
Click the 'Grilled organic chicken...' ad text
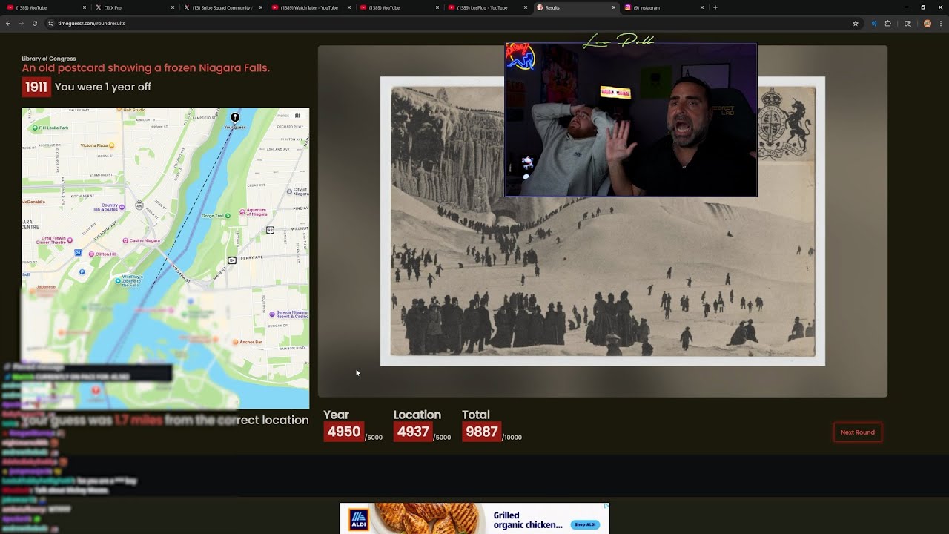529,520
